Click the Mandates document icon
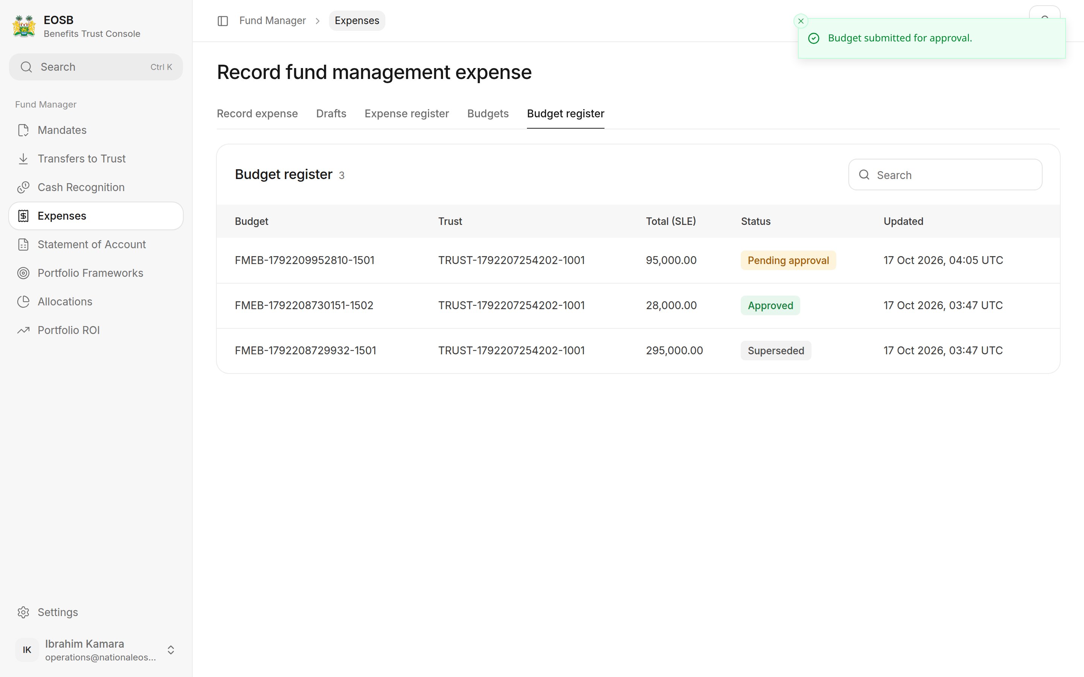1084x677 pixels. 23,130
